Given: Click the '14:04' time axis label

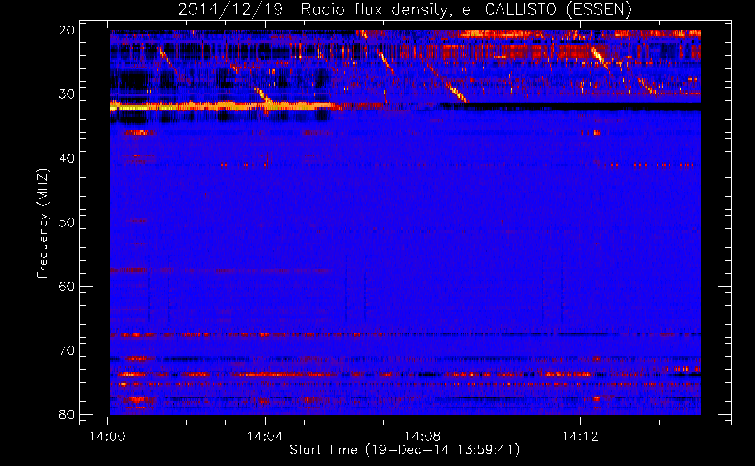Looking at the screenshot, I should (265, 437).
